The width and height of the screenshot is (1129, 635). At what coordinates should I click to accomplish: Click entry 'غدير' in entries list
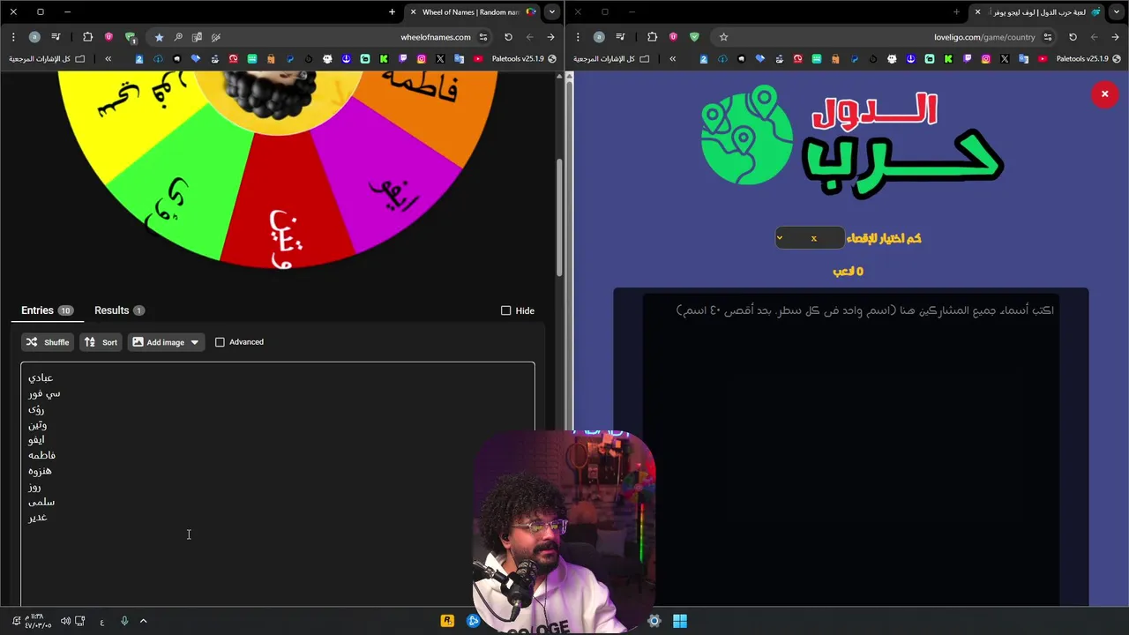click(37, 517)
